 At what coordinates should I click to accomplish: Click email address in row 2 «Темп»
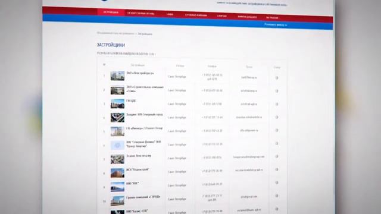pos(249,91)
